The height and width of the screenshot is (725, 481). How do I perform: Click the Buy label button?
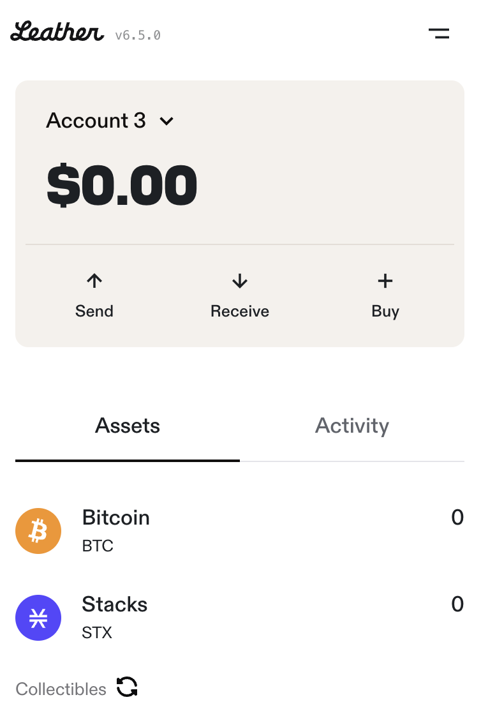[385, 311]
